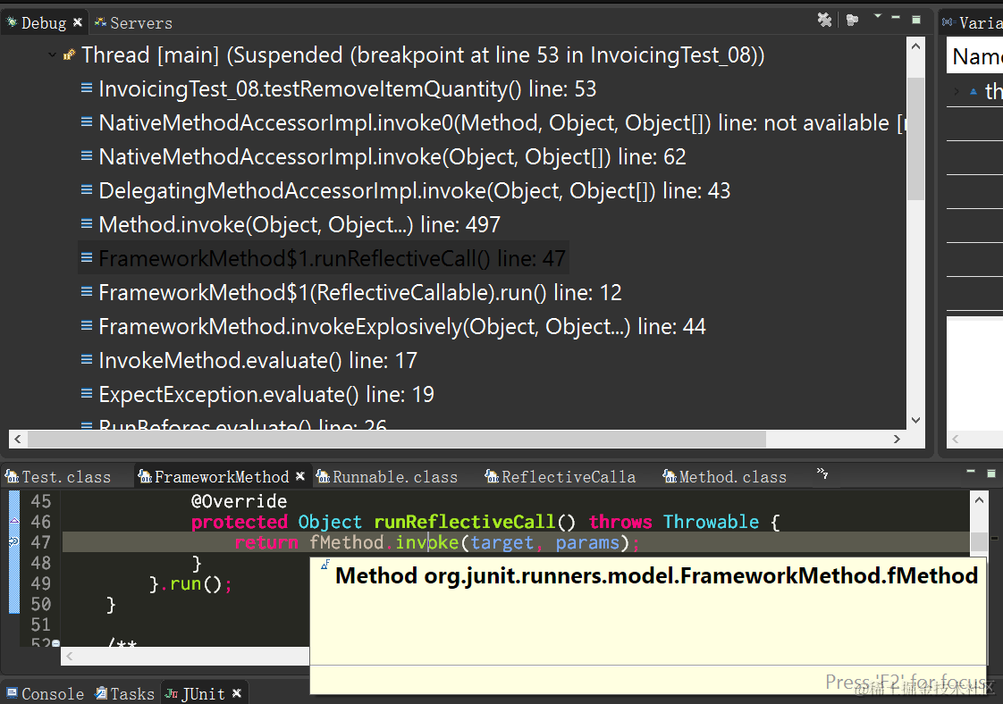The width and height of the screenshot is (1003, 704).
Task: Toggle the fold marker at line 52
Action: [56, 643]
